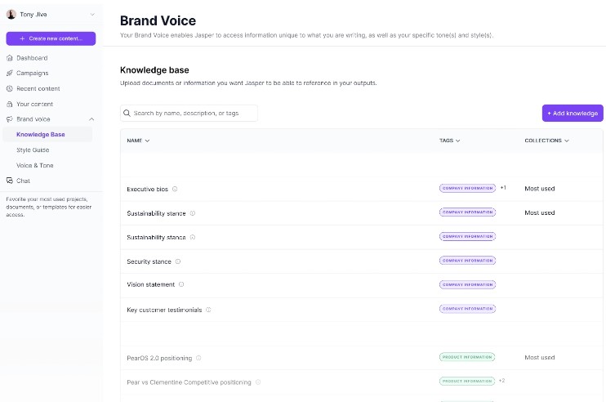Click info icon beside Key customer testimonials
Screen dimensions: 606x402
208,310
